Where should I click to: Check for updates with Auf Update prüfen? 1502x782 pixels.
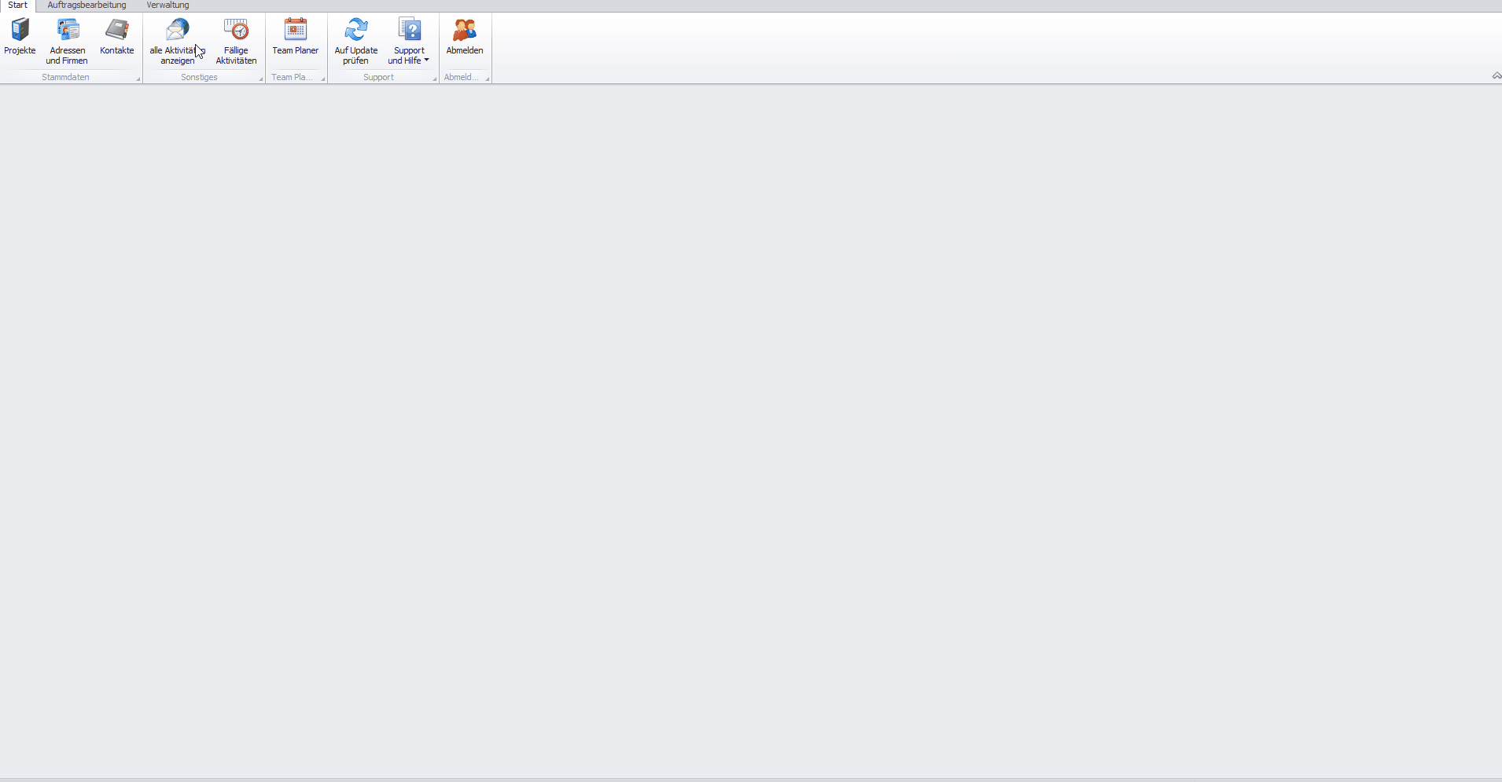355,39
